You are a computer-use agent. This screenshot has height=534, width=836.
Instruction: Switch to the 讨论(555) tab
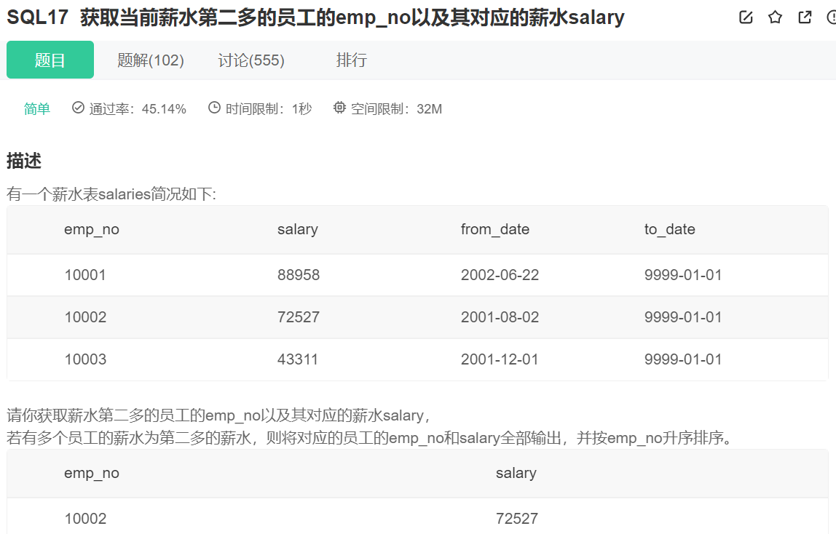pyautogui.click(x=251, y=60)
